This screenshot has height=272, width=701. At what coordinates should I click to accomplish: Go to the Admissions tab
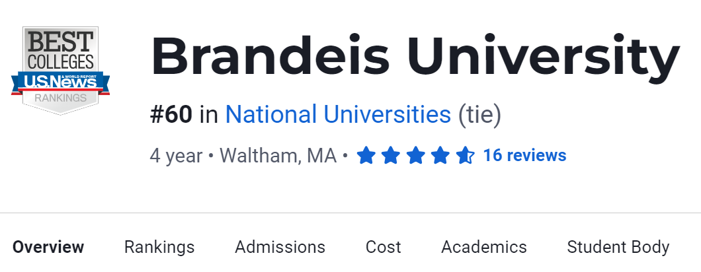280,247
